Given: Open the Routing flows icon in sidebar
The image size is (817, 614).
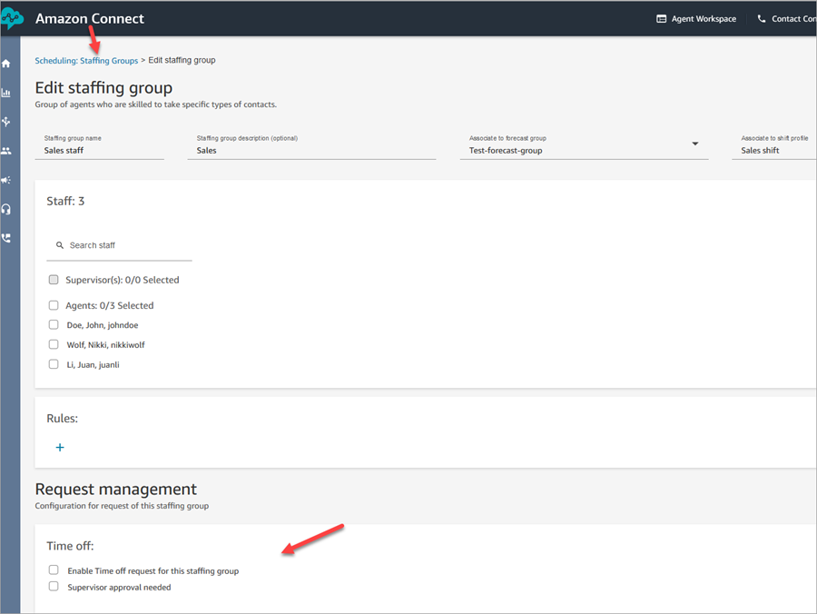Looking at the screenshot, I should tap(6, 122).
